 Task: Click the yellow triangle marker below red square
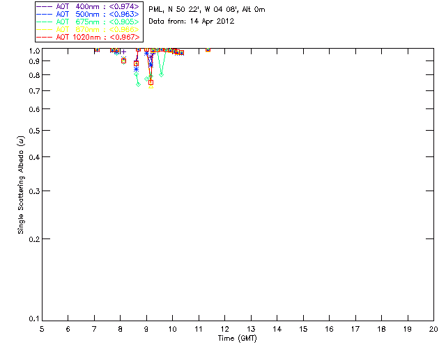pos(151,86)
